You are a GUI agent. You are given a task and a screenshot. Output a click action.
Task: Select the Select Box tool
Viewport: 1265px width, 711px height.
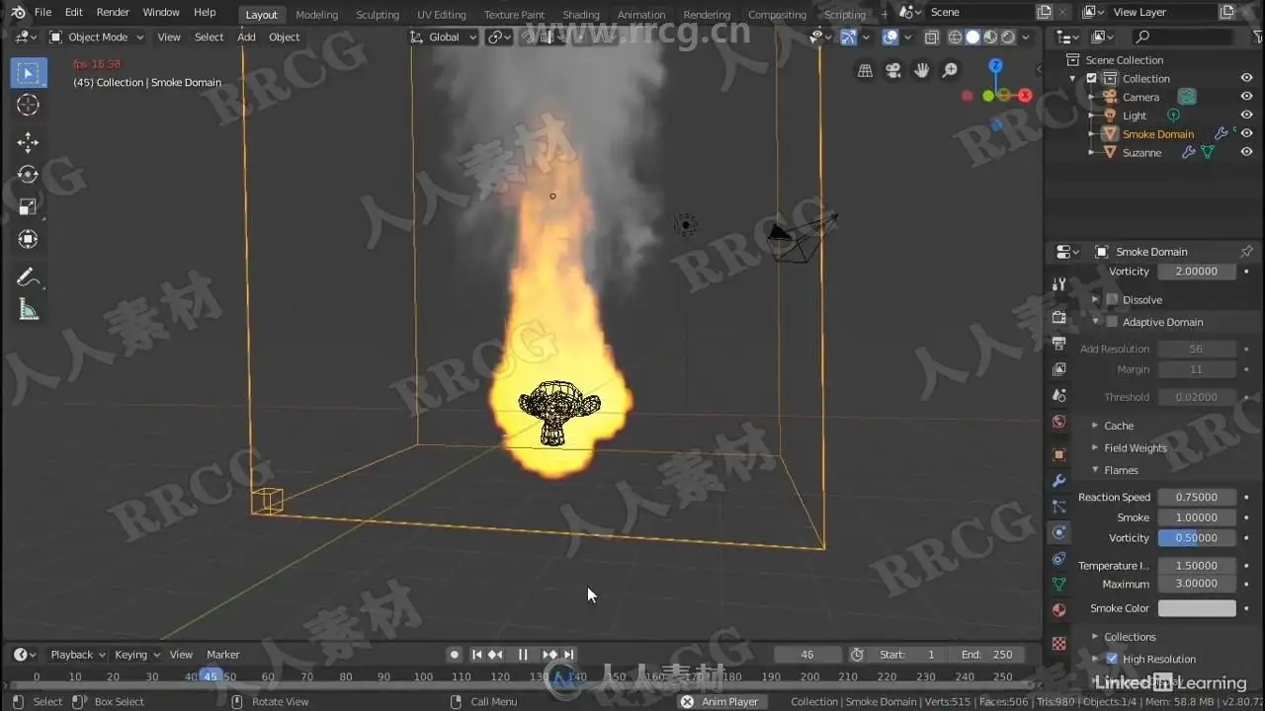pyautogui.click(x=29, y=73)
